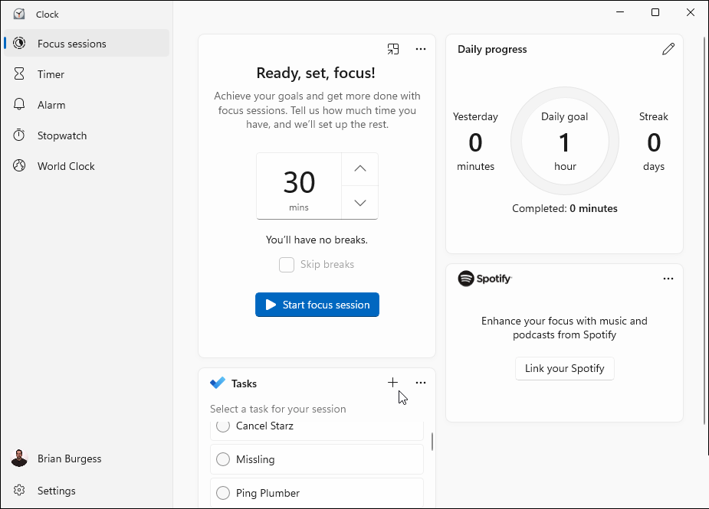The height and width of the screenshot is (509, 709).
Task: Edit daily goal with the pencil icon
Action: pos(668,48)
